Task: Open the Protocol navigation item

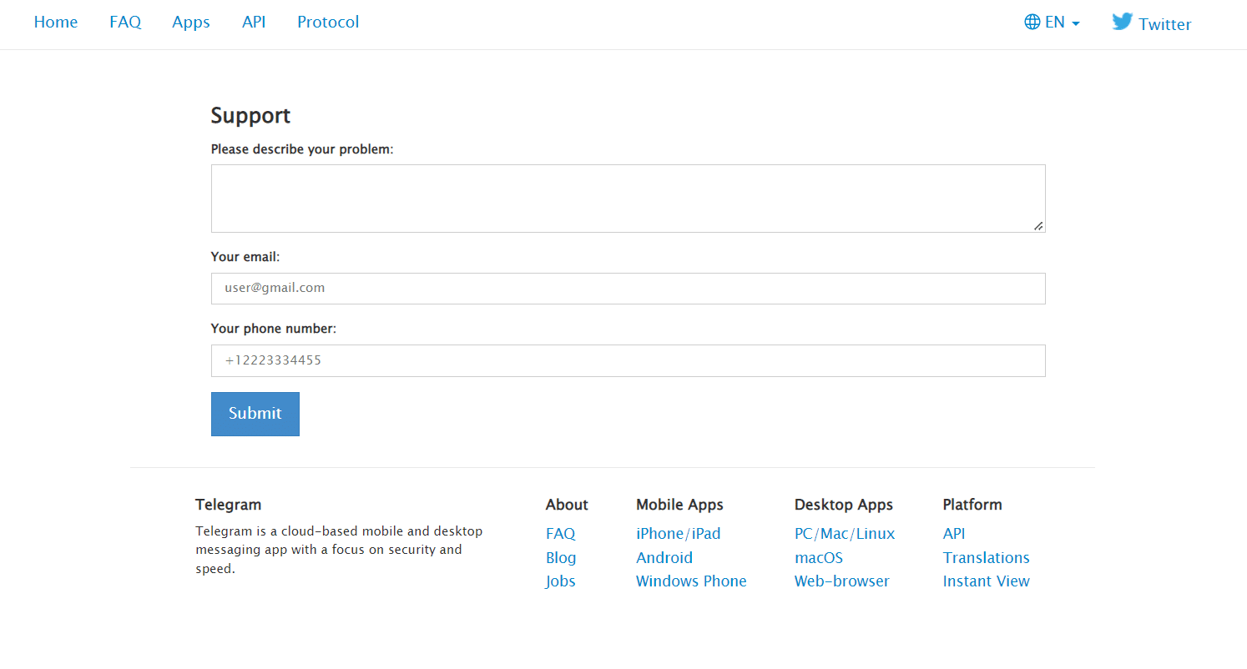Action: (328, 23)
